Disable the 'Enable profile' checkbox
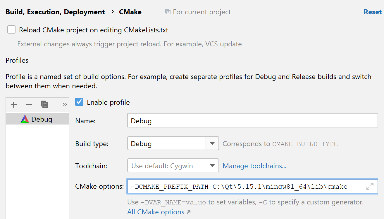The image size is (384, 219). click(x=79, y=102)
